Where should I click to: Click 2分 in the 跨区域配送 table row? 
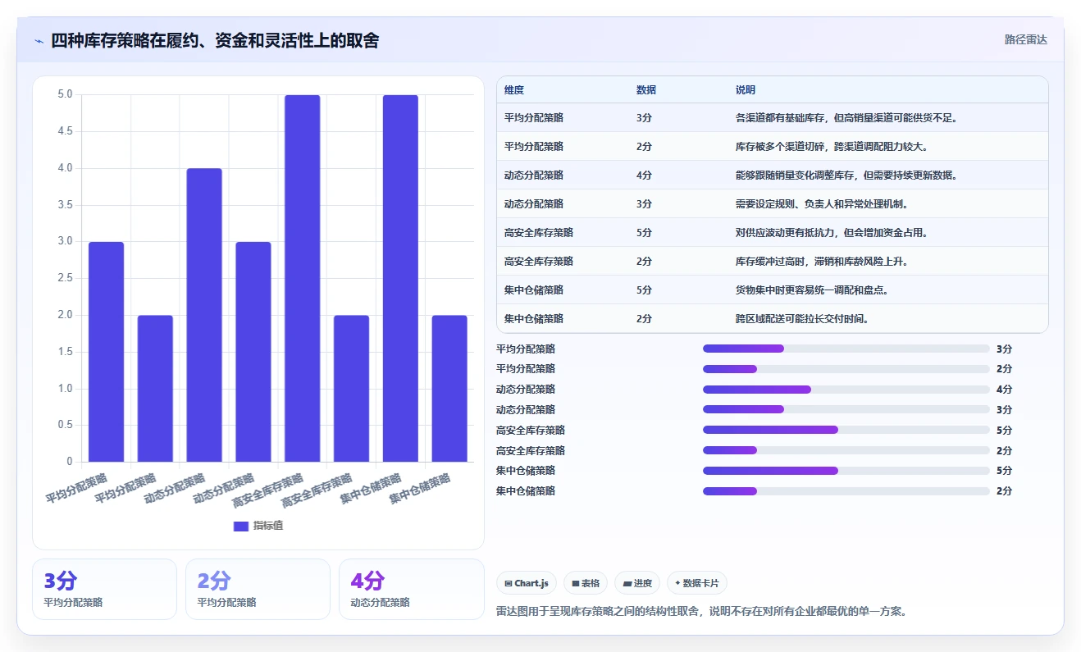[645, 319]
